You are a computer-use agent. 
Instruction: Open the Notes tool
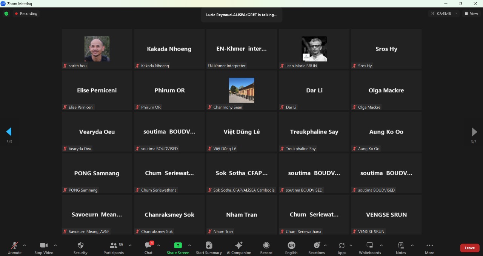[x=401, y=245]
